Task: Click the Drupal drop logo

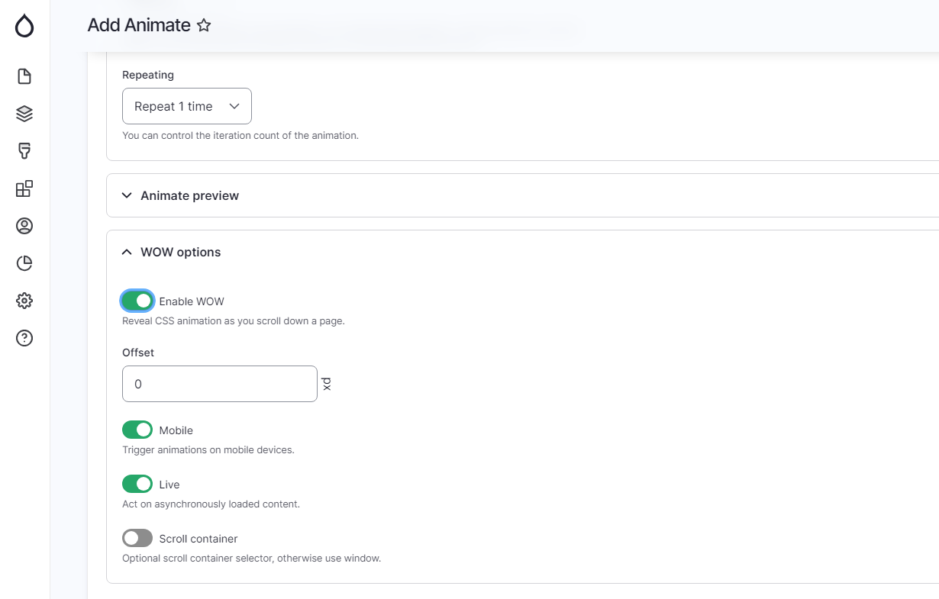Action: click(24, 27)
